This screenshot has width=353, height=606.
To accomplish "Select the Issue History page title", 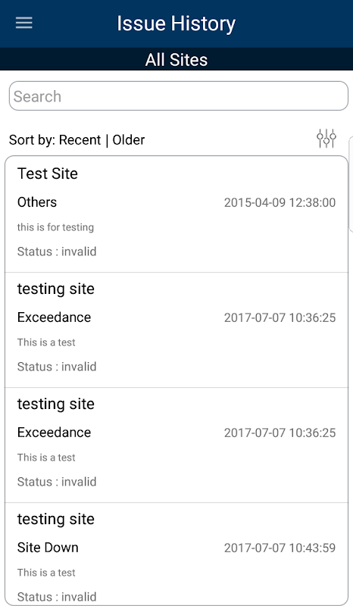I will (176, 23).
